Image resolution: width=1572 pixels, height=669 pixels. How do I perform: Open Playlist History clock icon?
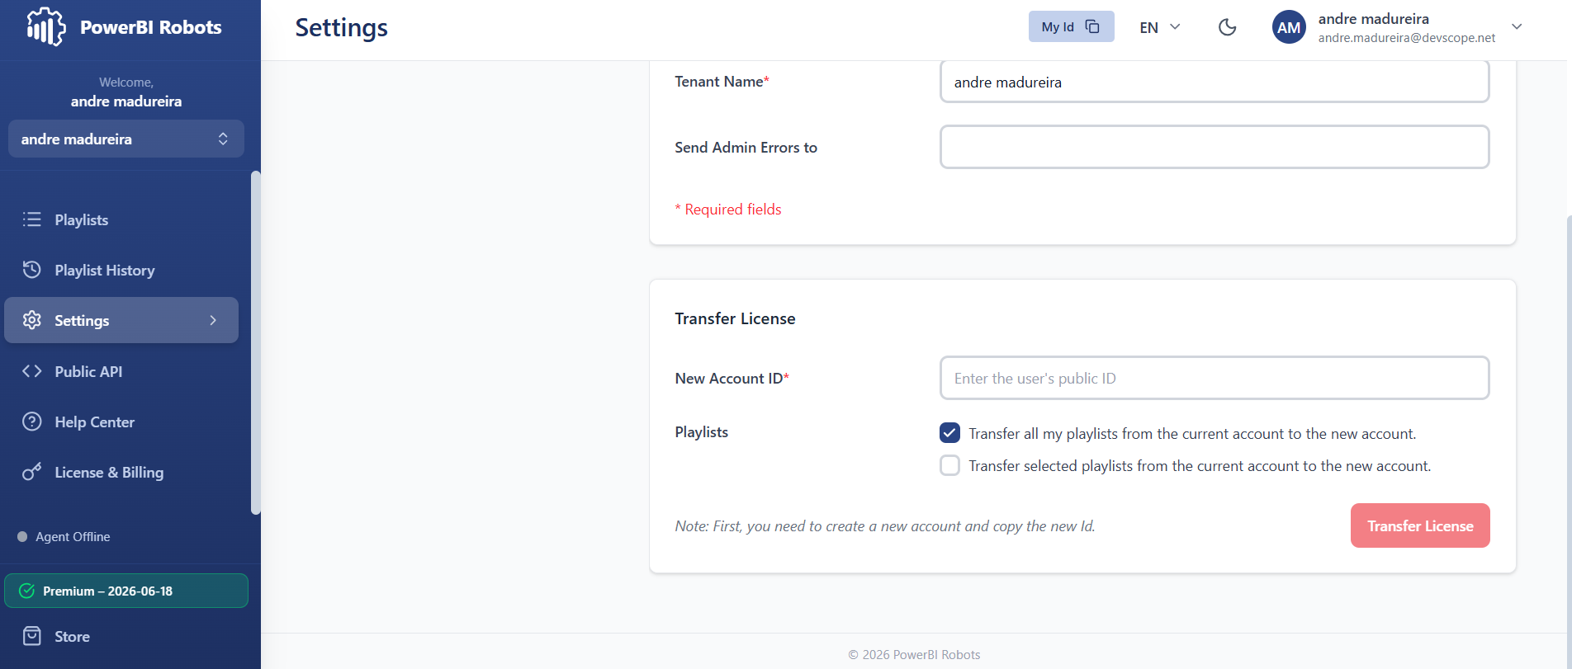coord(32,270)
